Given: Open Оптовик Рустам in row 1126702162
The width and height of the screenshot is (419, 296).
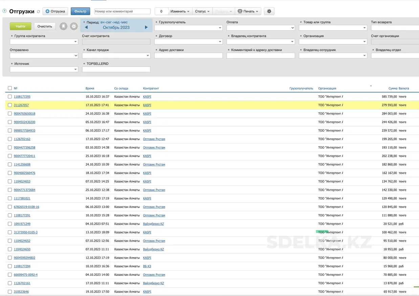Looking at the screenshot, I should (154, 139).
